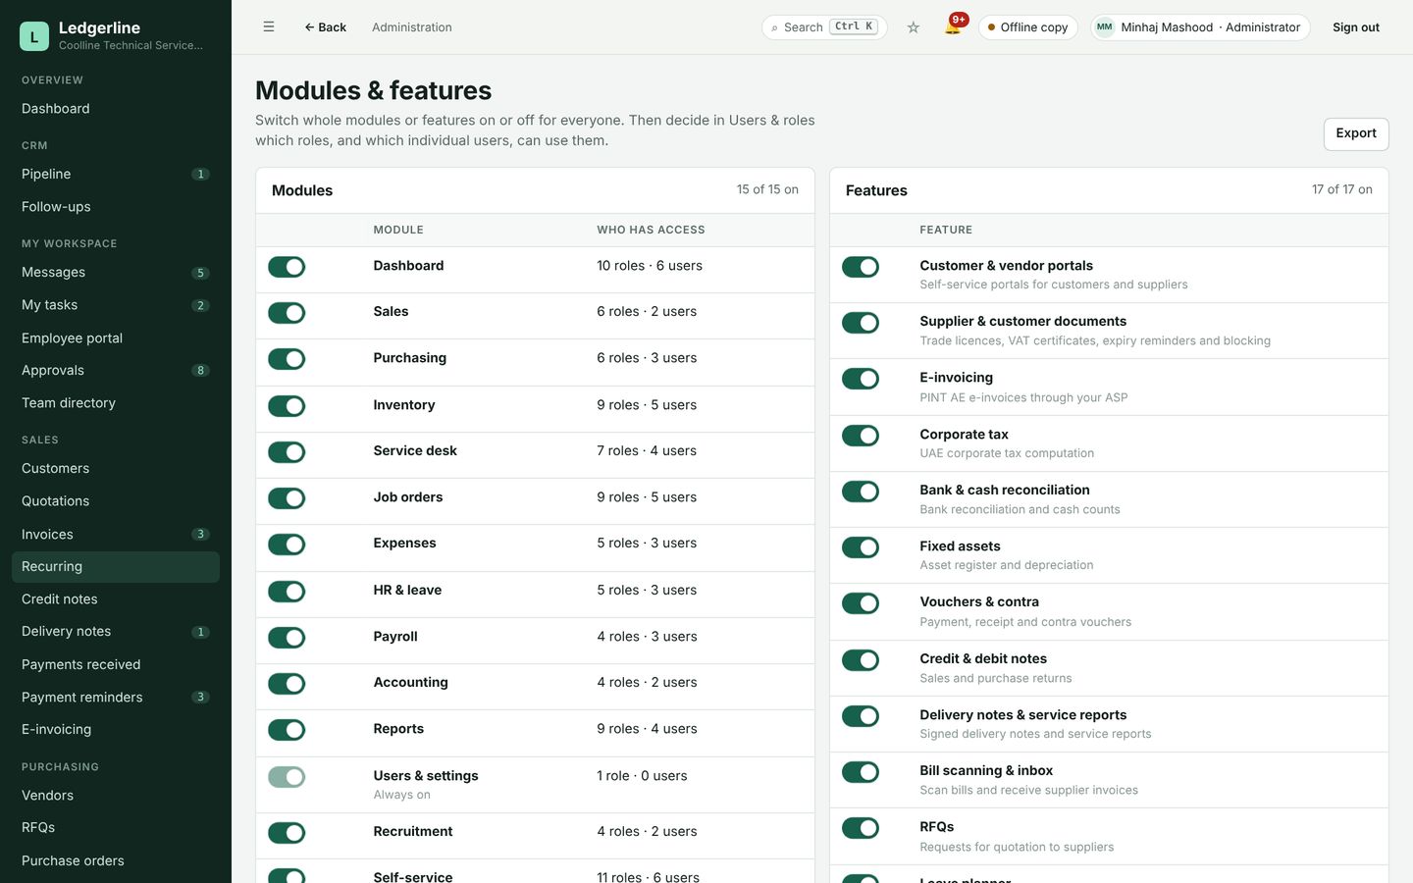Turn off the Purchasing module
The width and height of the screenshot is (1413, 883).
coord(287,359)
